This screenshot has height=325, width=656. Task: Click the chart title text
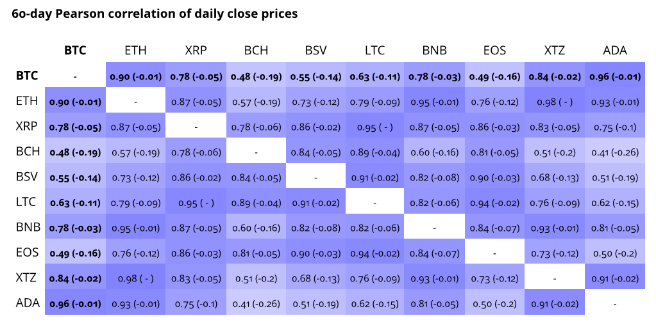pos(155,13)
